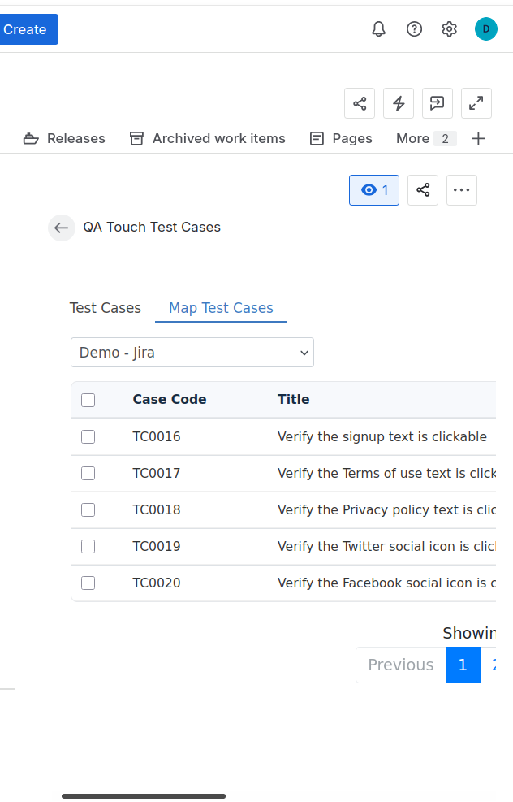
Task: Select all test cases with the header checkbox
Action: tap(88, 399)
